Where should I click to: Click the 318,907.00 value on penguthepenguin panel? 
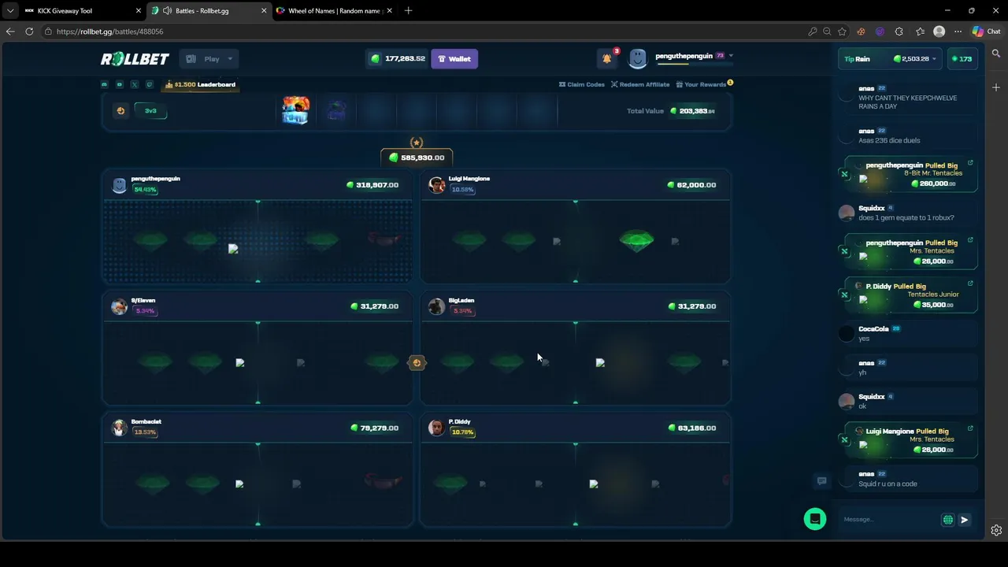(x=373, y=185)
